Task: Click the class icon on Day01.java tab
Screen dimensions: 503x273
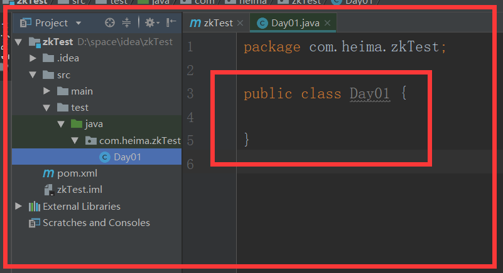Action: (262, 23)
